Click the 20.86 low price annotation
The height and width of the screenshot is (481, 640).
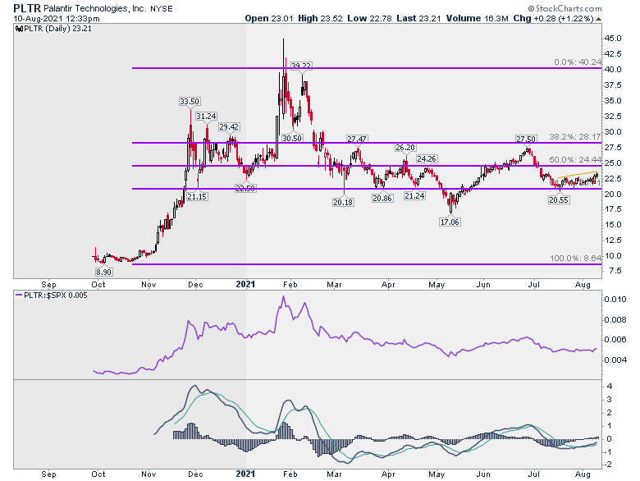382,198
